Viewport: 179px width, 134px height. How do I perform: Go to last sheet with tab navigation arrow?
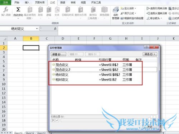pos(10,133)
